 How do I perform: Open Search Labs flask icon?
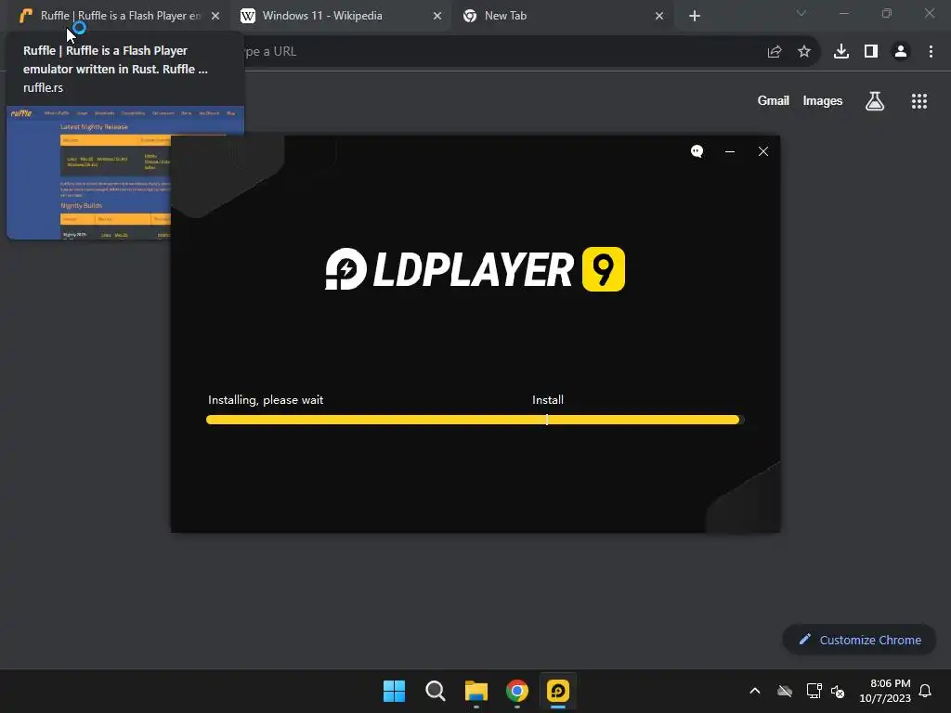tap(875, 101)
